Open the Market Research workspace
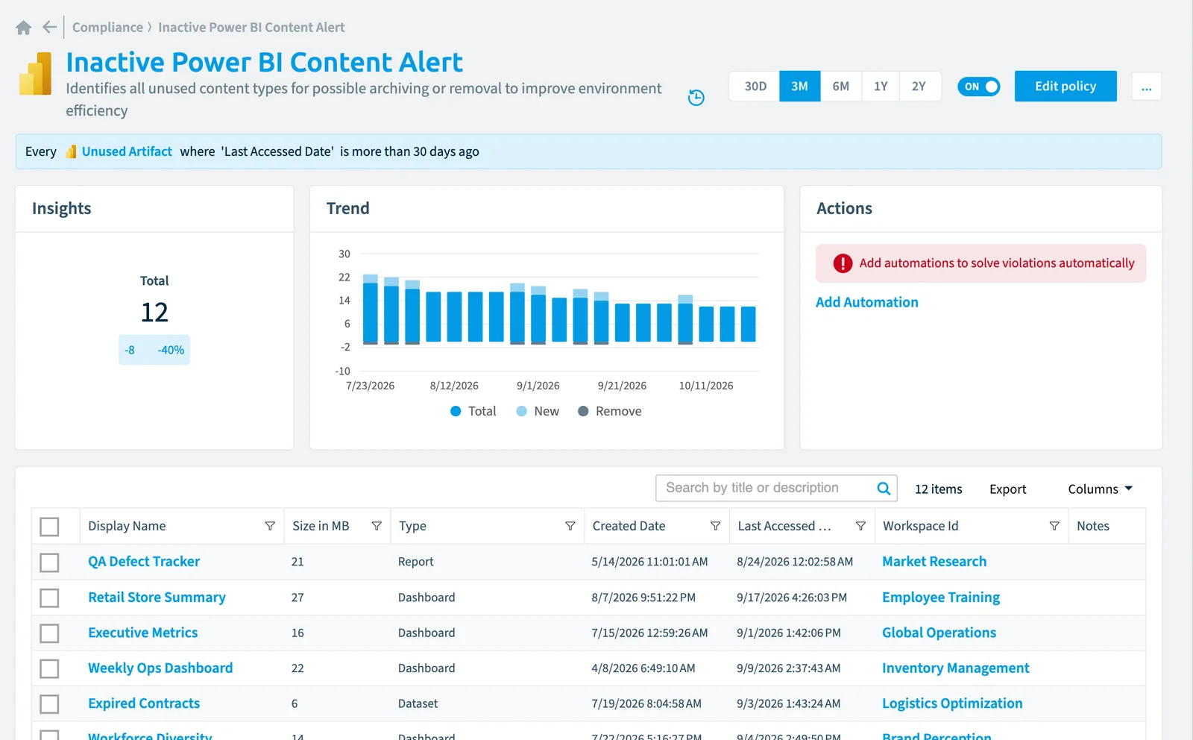1193x740 pixels. (x=934, y=562)
